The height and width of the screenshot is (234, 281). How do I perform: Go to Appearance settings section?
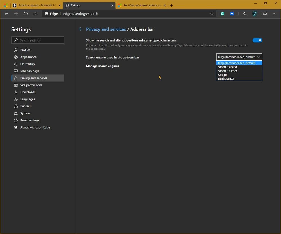click(x=28, y=57)
